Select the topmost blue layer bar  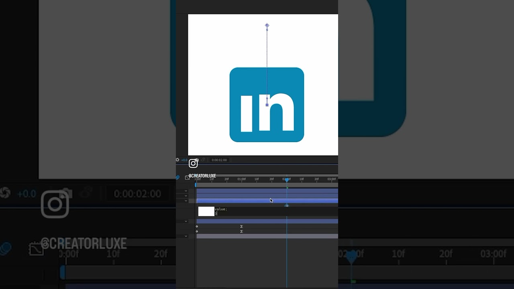pos(267,191)
